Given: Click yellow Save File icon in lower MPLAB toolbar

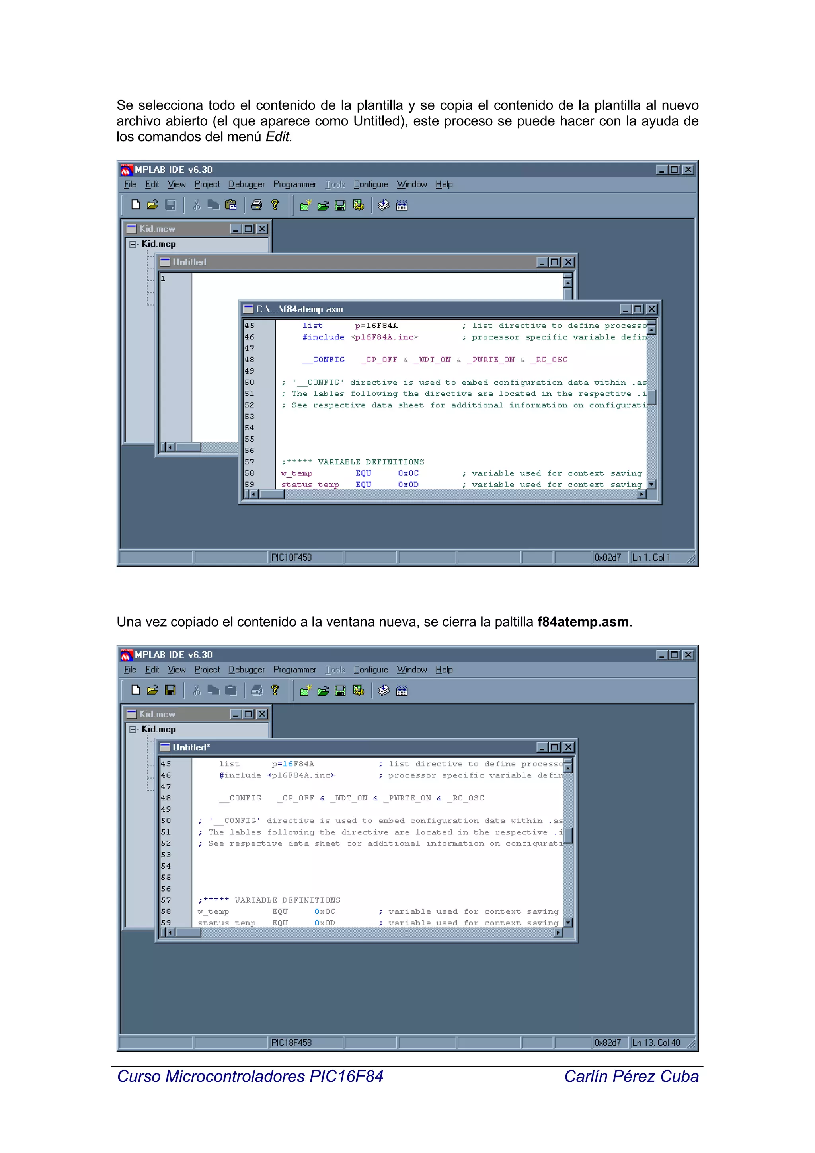Looking at the screenshot, I should [x=171, y=690].
